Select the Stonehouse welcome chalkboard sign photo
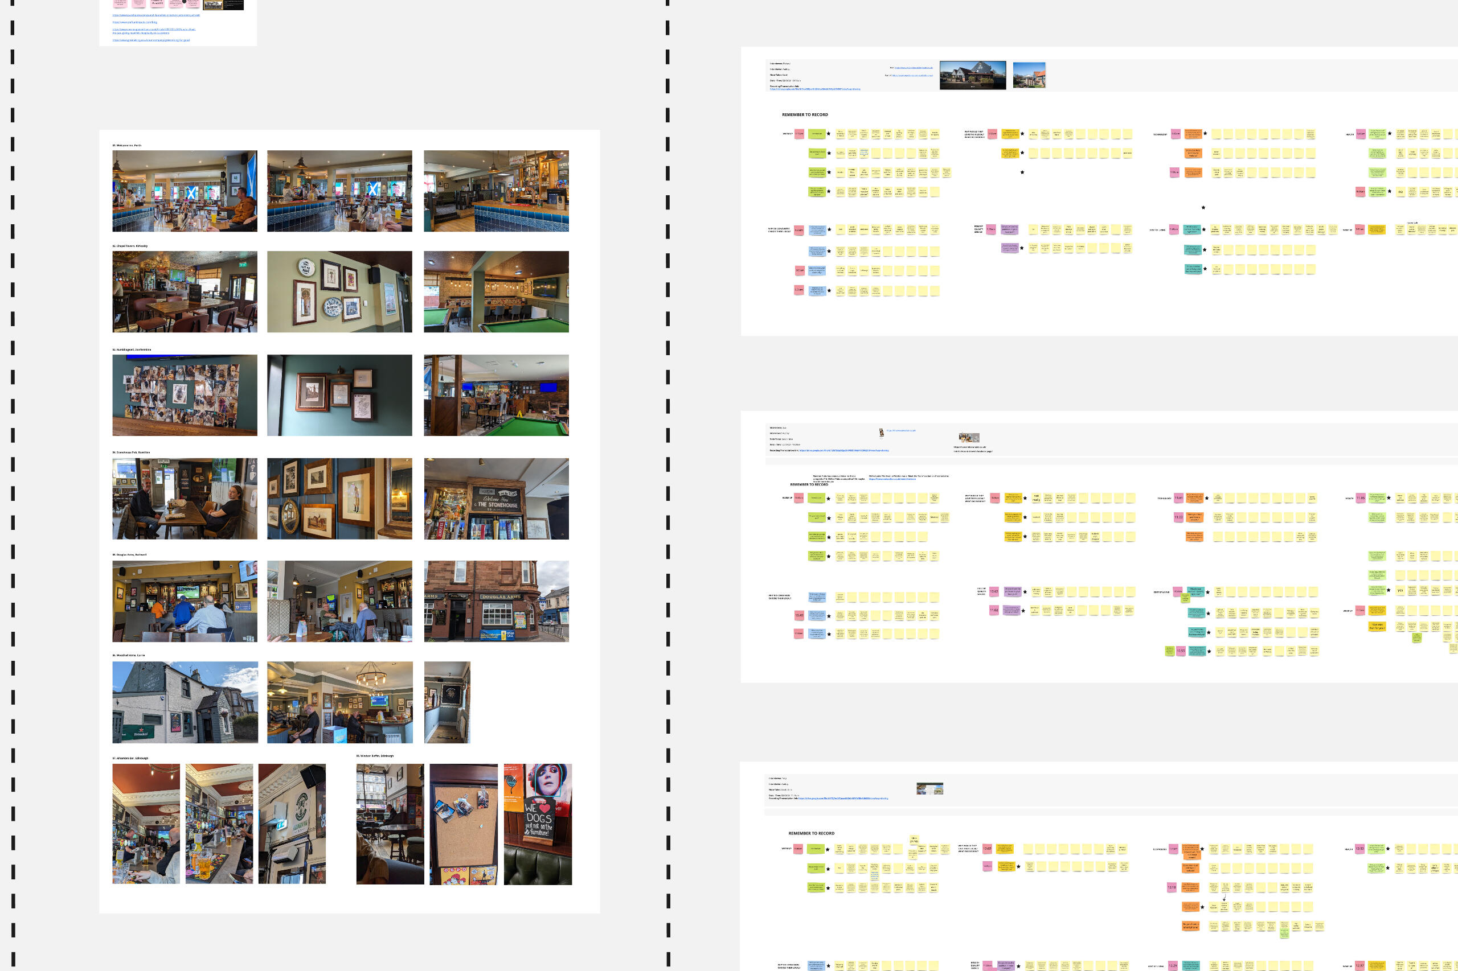This screenshot has width=1458, height=971. click(495, 499)
